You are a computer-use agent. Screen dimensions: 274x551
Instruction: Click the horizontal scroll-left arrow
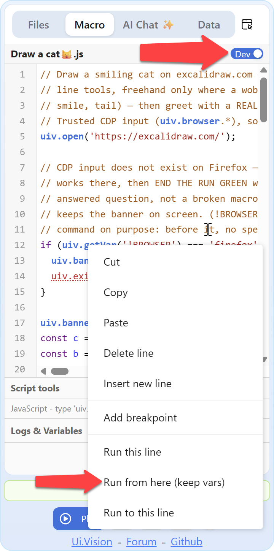pos(43,371)
